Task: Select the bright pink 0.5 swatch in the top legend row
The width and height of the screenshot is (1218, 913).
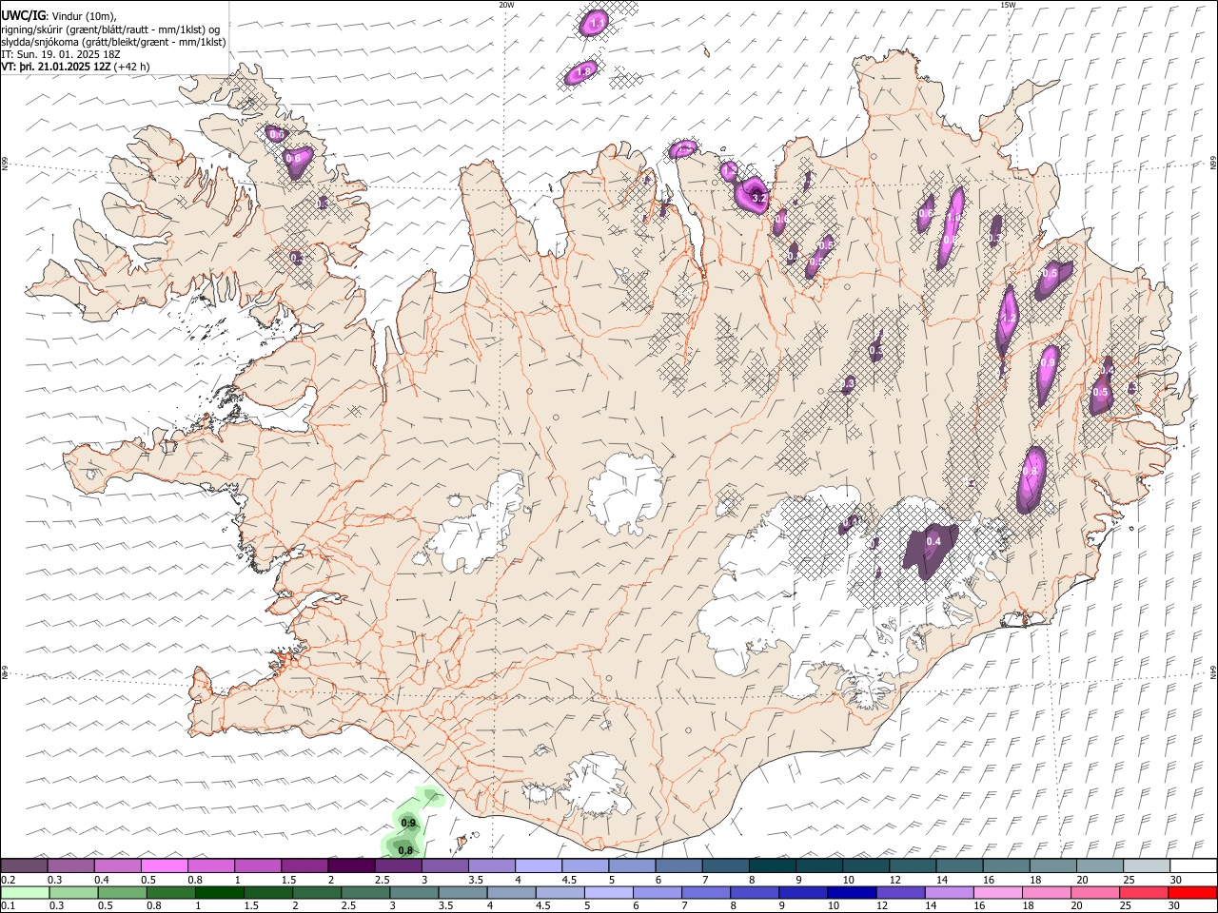Action: [164, 865]
